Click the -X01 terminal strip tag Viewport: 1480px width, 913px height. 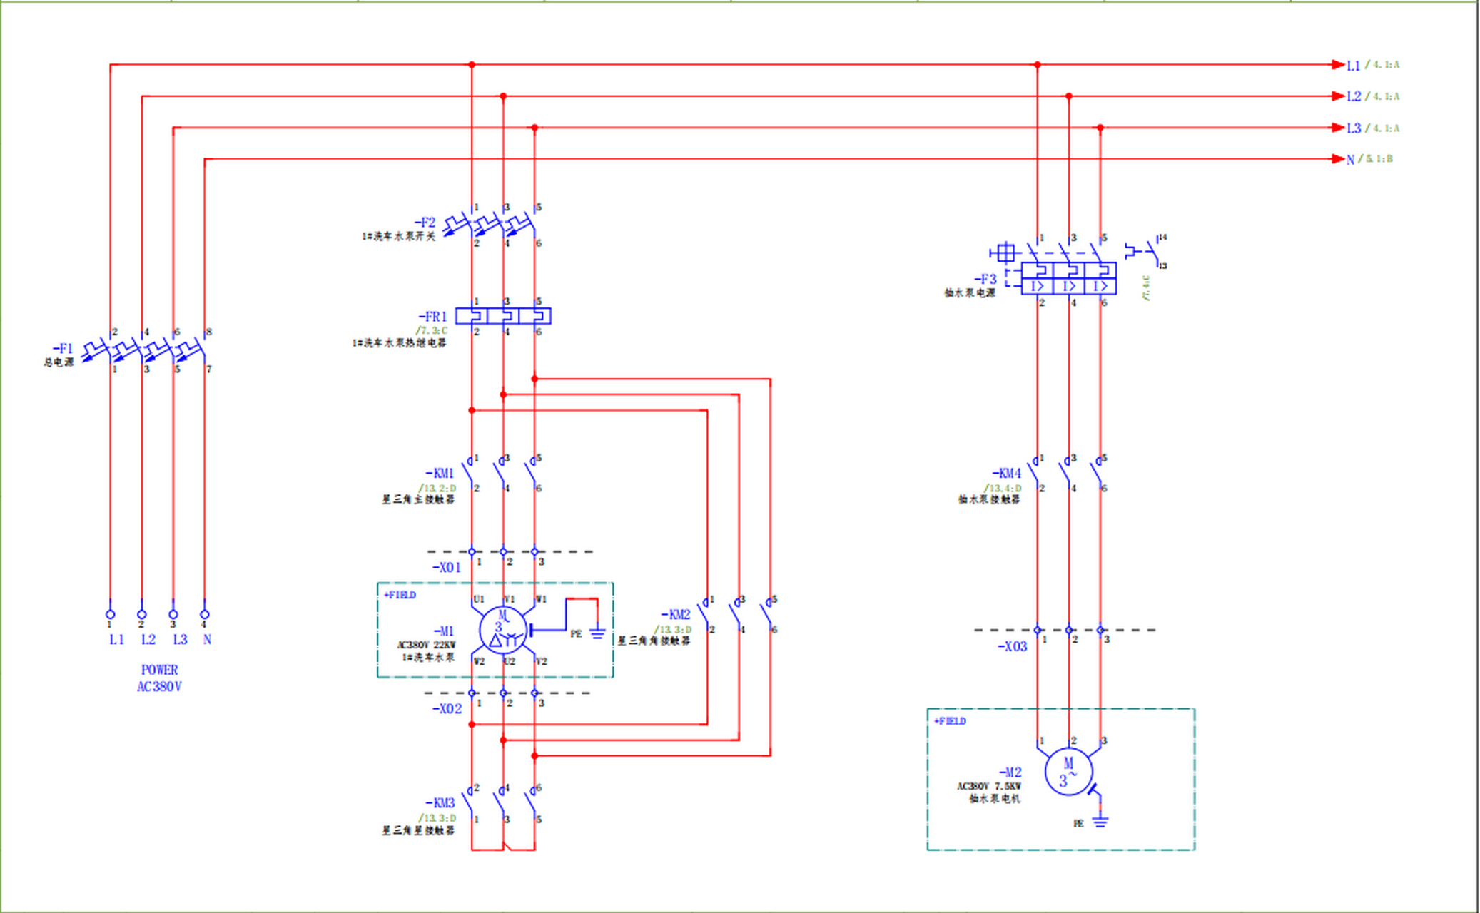pyautogui.click(x=447, y=568)
